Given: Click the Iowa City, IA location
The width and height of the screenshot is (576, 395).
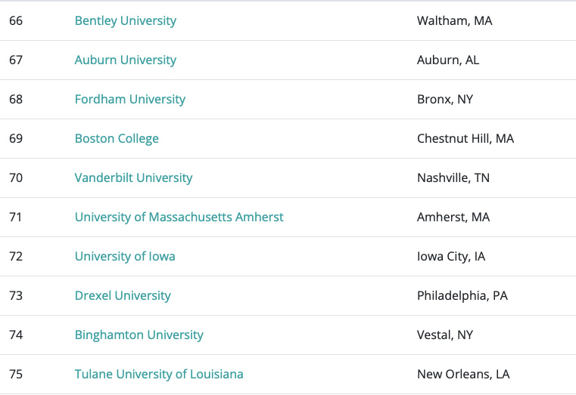Looking at the screenshot, I should [451, 257].
